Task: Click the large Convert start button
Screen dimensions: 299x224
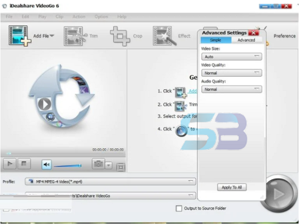Action: pos(279,194)
